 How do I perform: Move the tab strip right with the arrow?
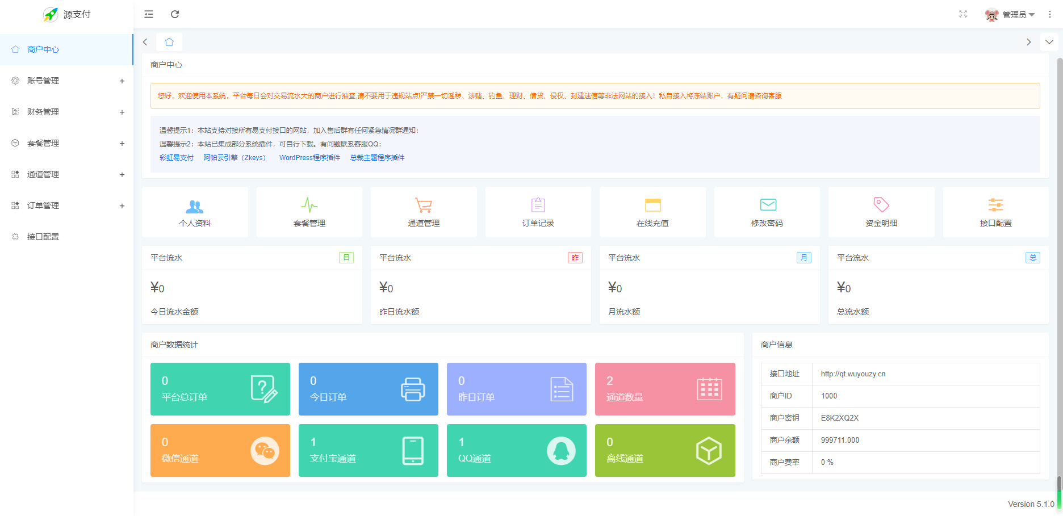1029,42
